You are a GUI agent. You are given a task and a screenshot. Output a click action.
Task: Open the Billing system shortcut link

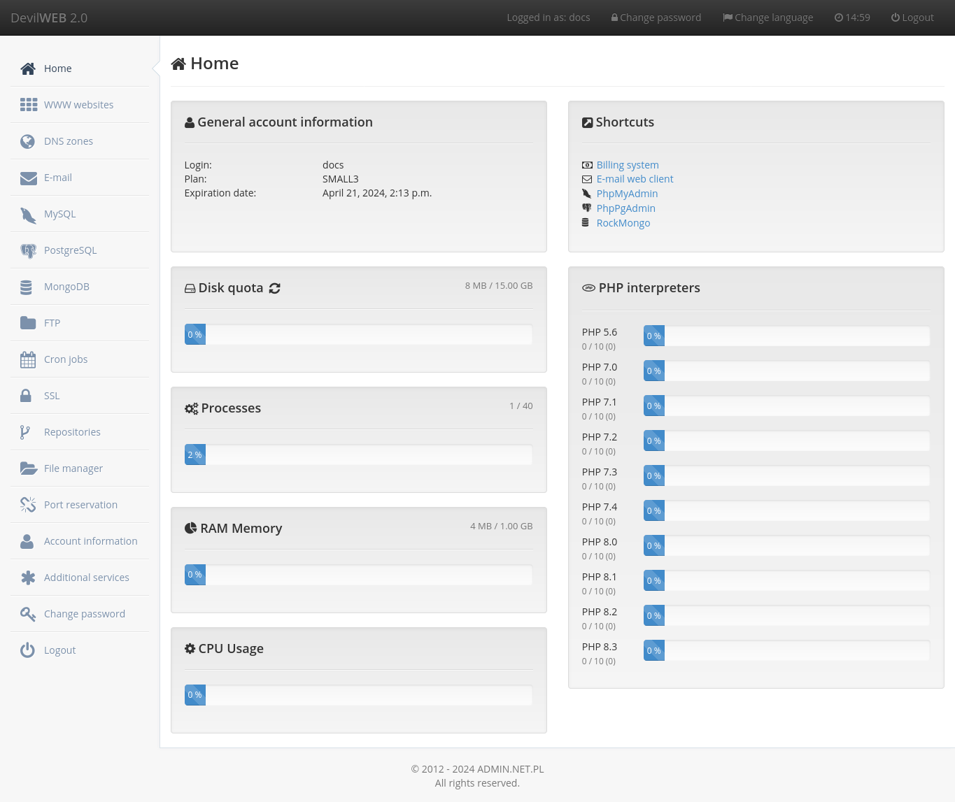(x=628, y=165)
